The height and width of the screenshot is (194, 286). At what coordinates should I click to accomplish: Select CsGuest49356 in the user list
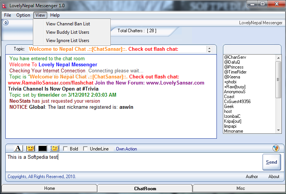pyautogui.click(x=237, y=102)
